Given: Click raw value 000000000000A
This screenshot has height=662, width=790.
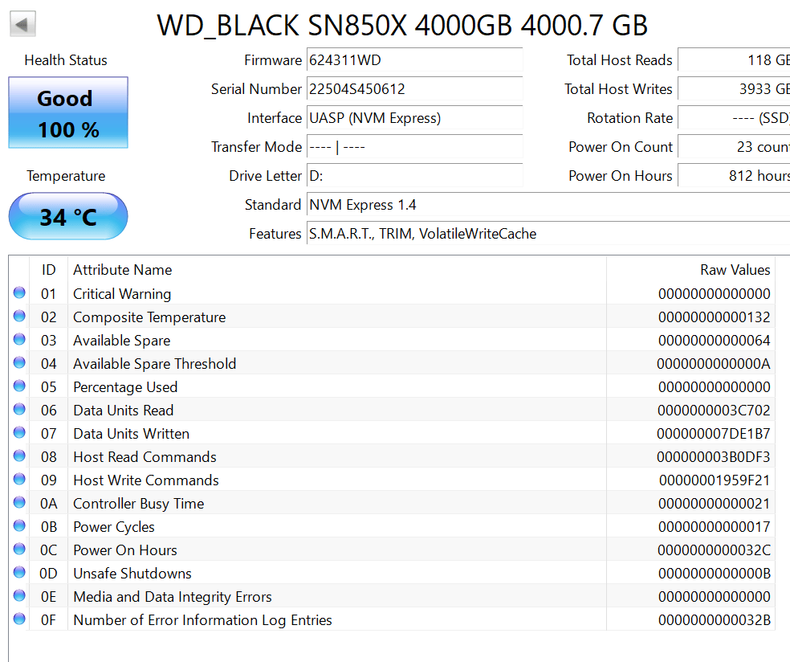Looking at the screenshot, I should pos(714,363).
